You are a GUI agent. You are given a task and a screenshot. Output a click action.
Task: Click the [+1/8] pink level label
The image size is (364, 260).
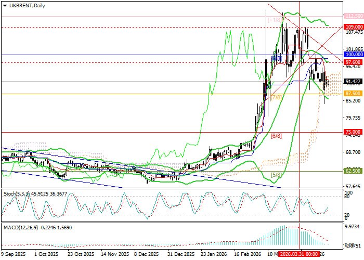point(274,20)
